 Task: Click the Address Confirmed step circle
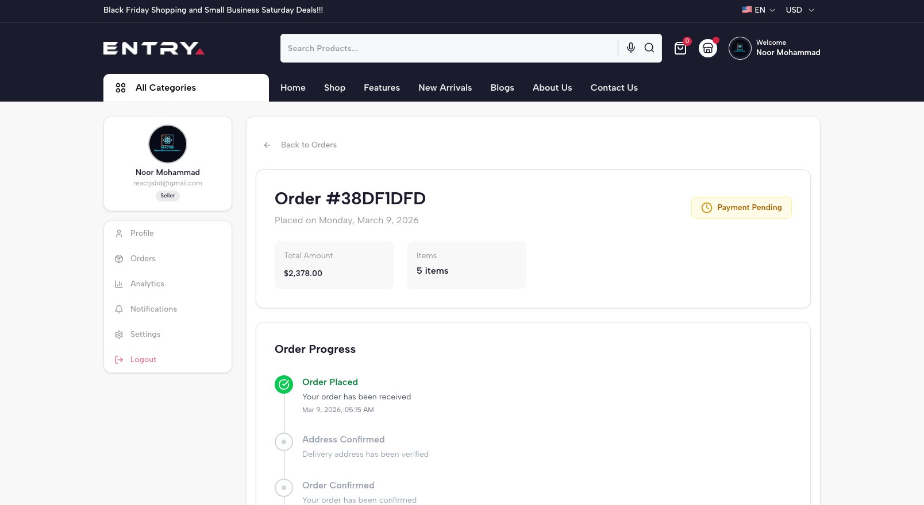284,442
